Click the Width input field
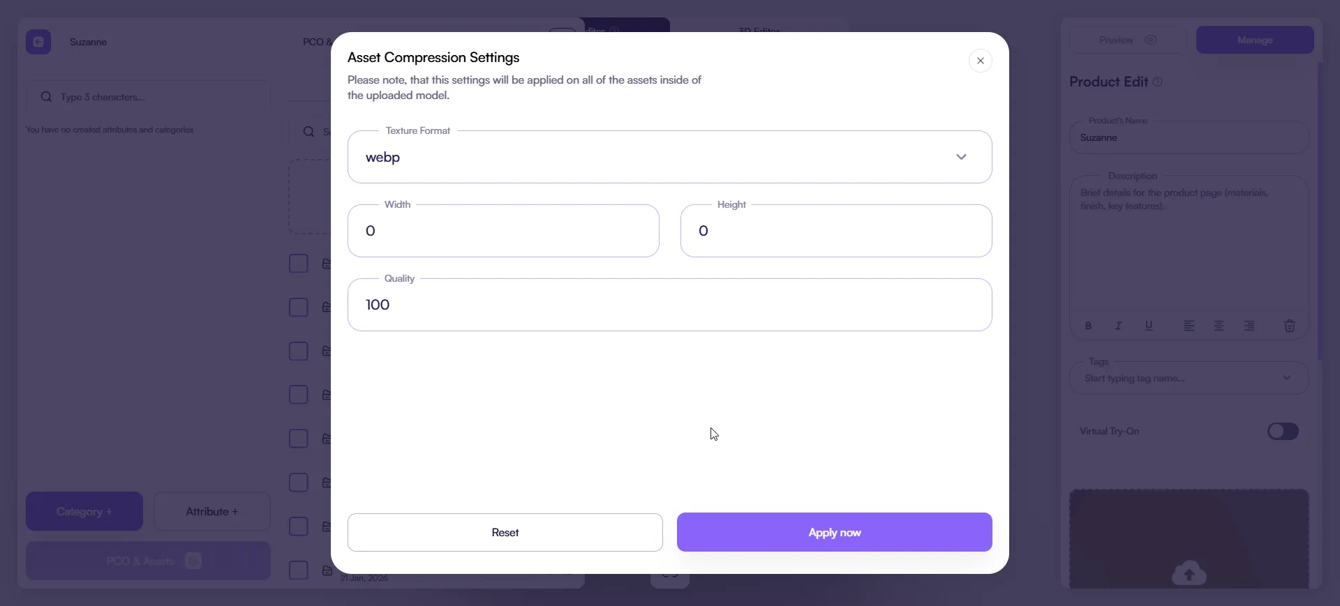 pos(503,231)
